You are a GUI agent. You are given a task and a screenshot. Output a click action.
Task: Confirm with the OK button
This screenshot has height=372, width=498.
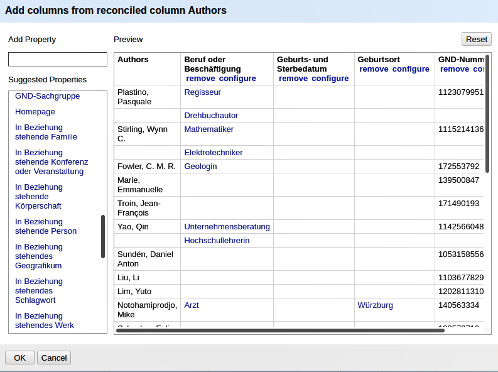click(19, 358)
